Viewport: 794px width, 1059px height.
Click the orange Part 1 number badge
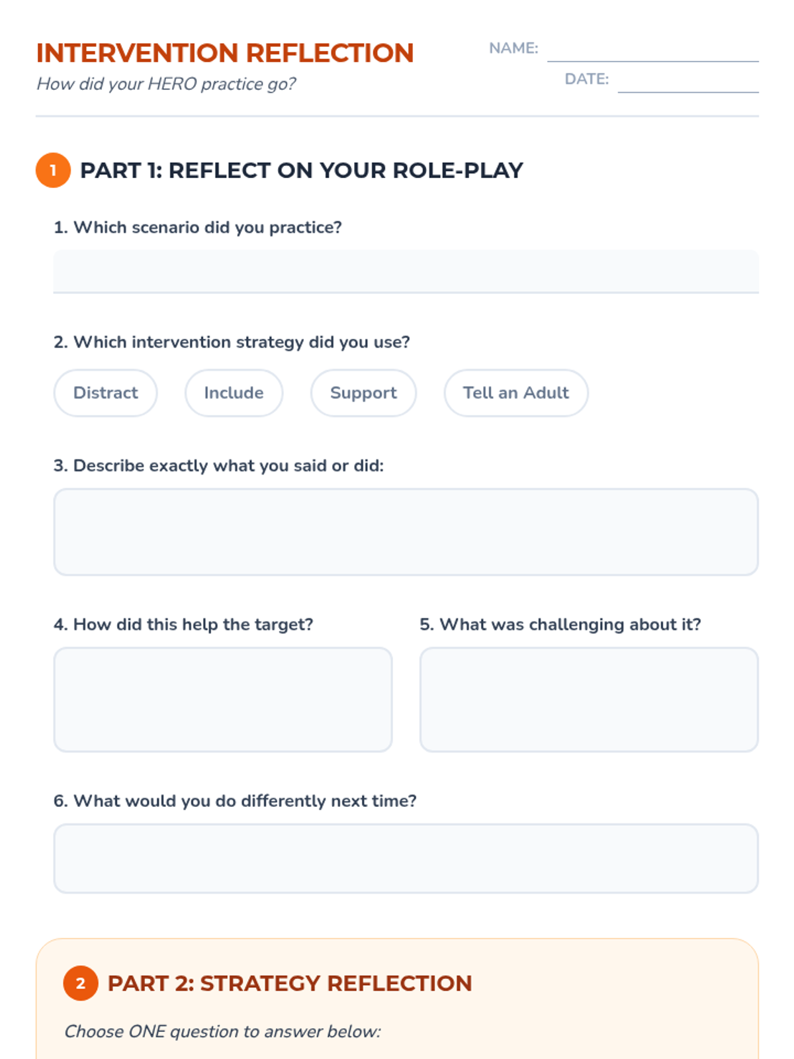53,170
